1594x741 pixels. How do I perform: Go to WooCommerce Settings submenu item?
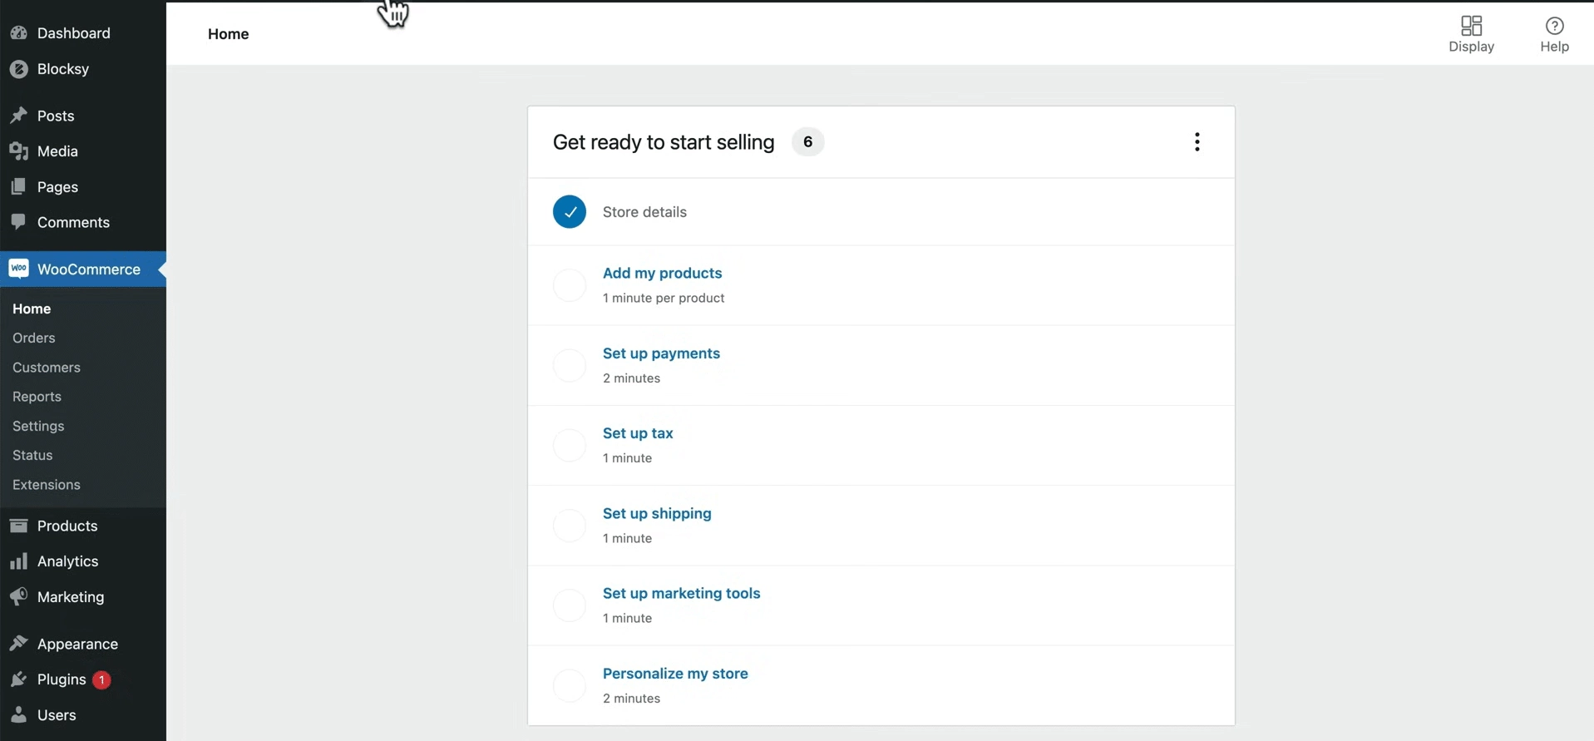tap(38, 426)
